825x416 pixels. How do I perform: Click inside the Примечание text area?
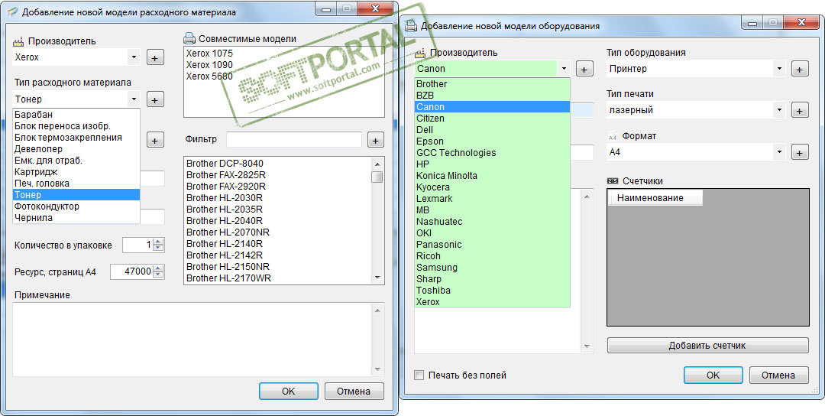[192, 340]
